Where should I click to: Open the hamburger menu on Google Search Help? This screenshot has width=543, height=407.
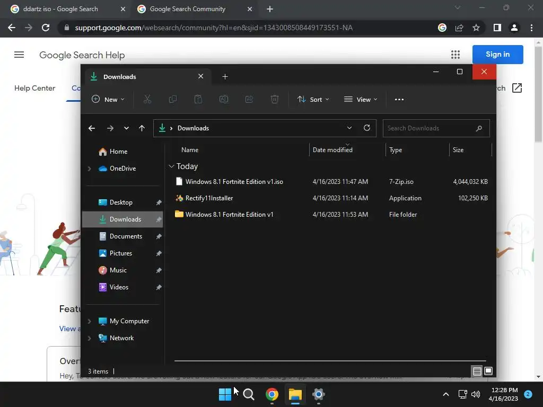19,55
